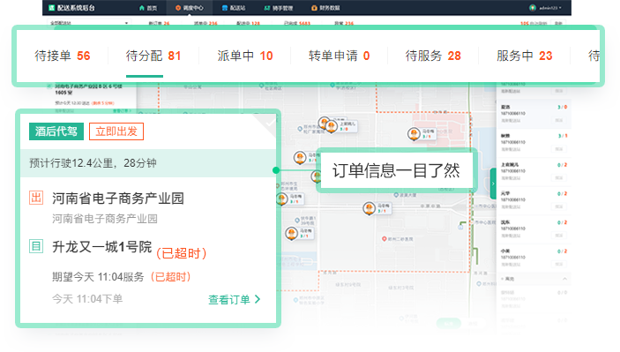Select the 待分配 81 tab
Viewport: 620px width, 352px height.
(153, 56)
